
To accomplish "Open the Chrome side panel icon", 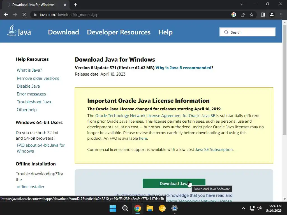I will pos(263,15).
